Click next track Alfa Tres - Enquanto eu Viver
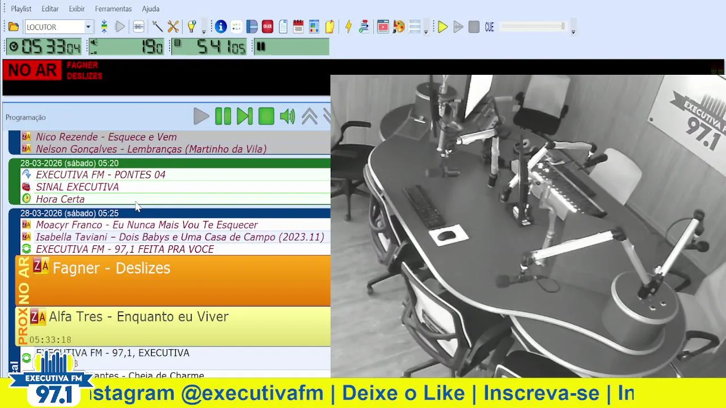Screen dimensions: 726x408 [173, 326]
